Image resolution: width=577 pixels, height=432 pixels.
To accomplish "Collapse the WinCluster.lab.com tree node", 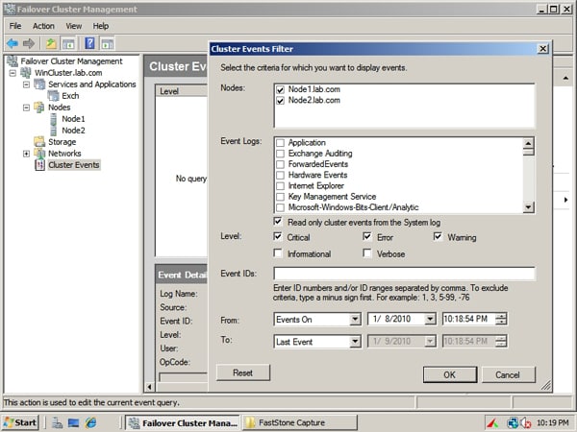I will pos(13,73).
